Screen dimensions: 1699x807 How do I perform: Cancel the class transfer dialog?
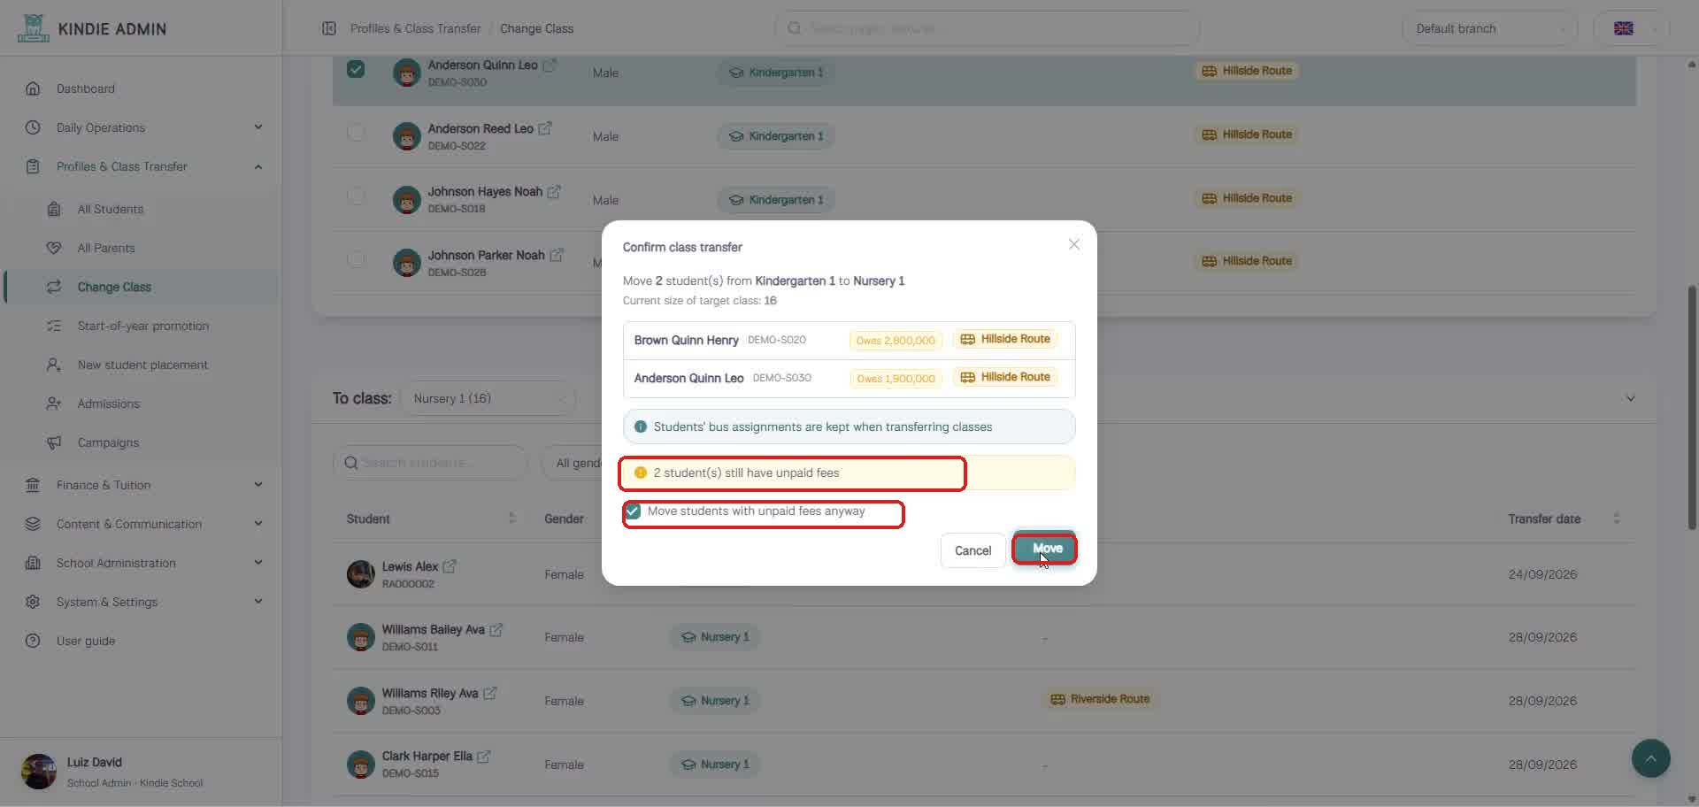(x=973, y=550)
